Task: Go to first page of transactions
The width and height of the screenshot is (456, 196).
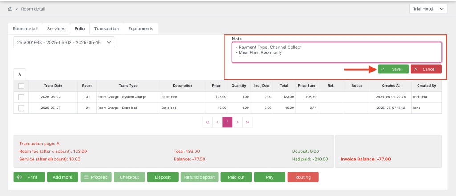Action: pos(207,122)
